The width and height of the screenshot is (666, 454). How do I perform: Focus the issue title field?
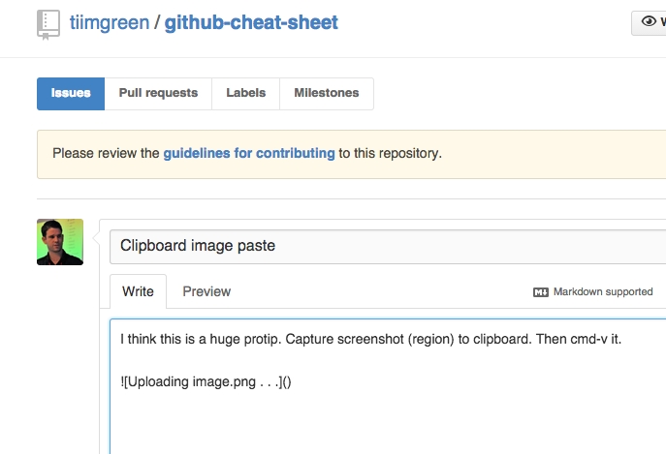coord(388,246)
